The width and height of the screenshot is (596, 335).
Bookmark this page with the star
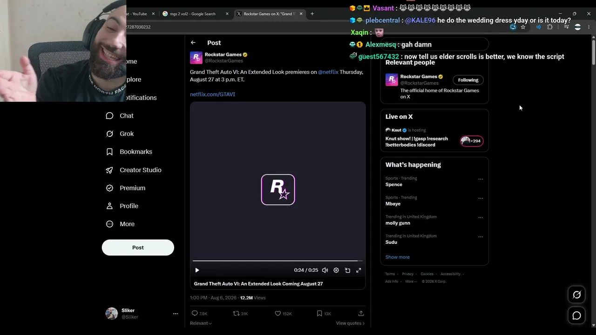click(523, 27)
